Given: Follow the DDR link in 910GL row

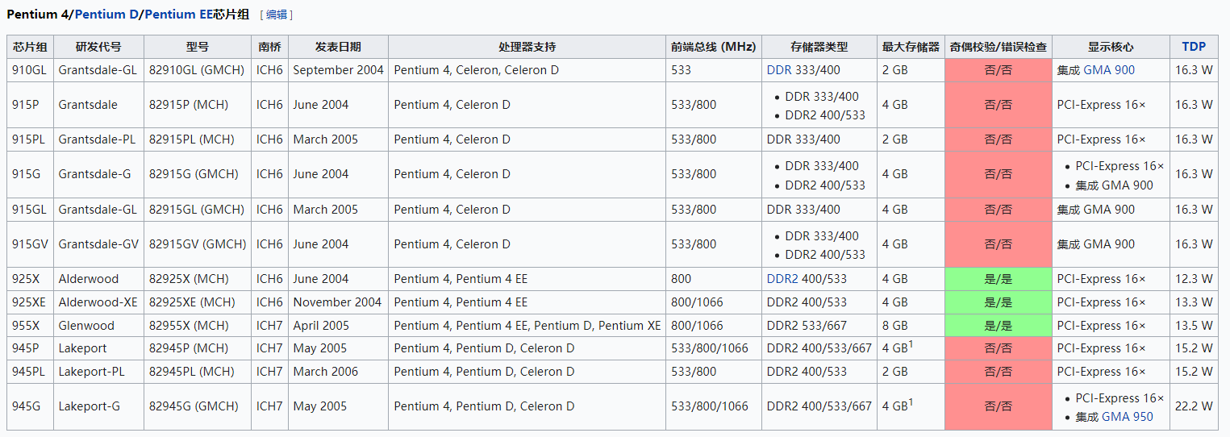Looking at the screenshot, I should 779,70.
